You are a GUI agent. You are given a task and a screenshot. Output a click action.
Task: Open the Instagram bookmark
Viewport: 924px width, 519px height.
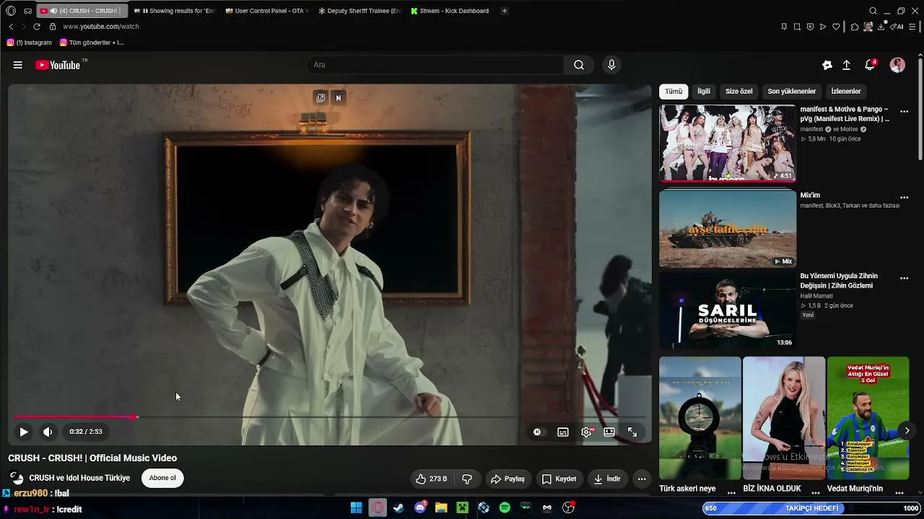coord(30,43)
